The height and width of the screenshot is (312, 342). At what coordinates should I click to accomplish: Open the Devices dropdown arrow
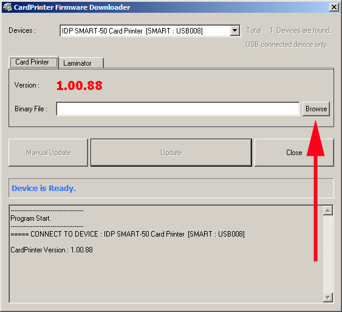point(235,30)
